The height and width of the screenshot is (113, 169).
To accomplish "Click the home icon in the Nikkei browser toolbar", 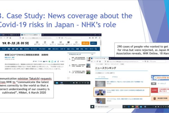I will click(x=10, y=38).
